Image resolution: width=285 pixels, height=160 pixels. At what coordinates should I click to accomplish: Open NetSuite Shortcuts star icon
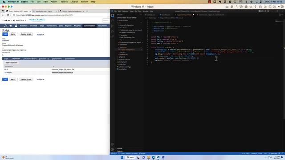11,26
